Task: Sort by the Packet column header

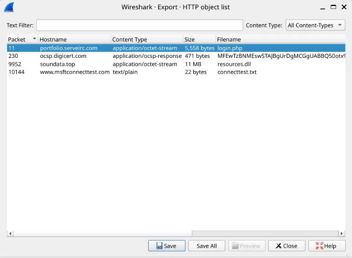Action: tap(22, 39)
